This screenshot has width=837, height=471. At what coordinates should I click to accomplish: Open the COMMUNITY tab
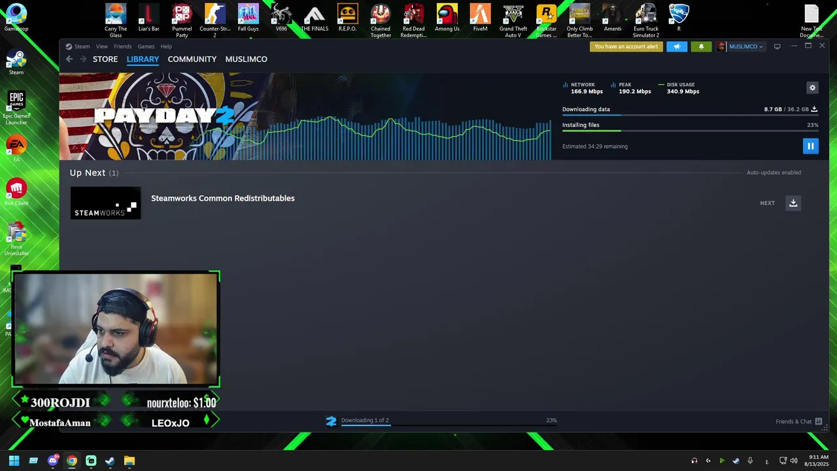(x=192, y=59)
